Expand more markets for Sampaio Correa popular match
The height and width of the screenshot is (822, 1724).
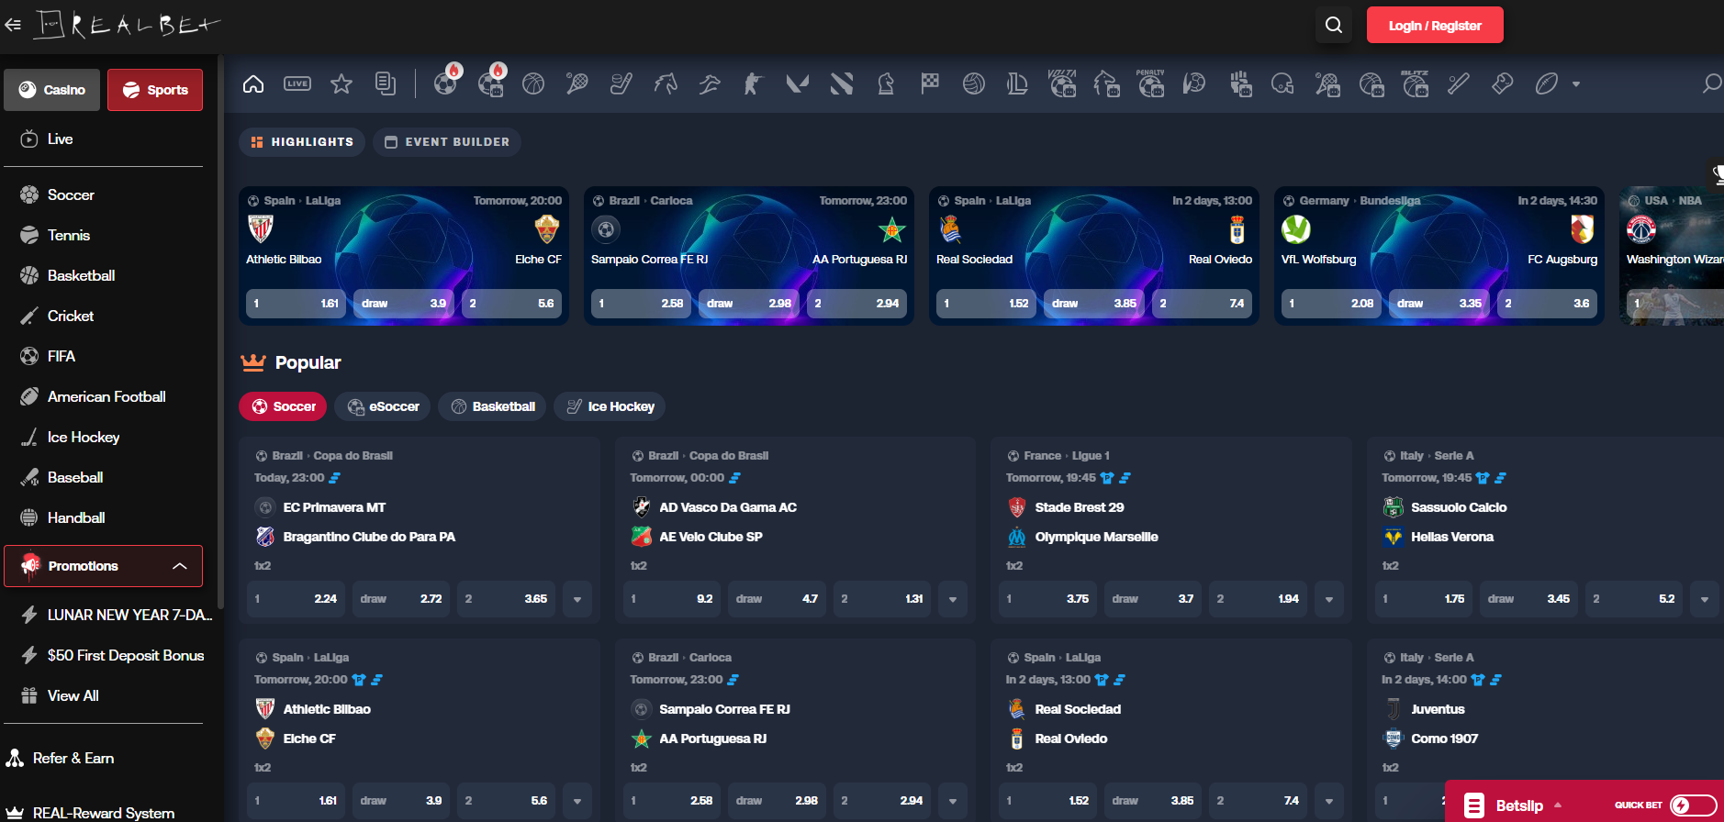[953, 801]
